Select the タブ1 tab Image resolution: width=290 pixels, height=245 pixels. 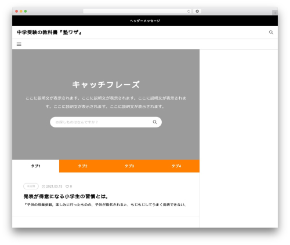(x=35, y=166)
